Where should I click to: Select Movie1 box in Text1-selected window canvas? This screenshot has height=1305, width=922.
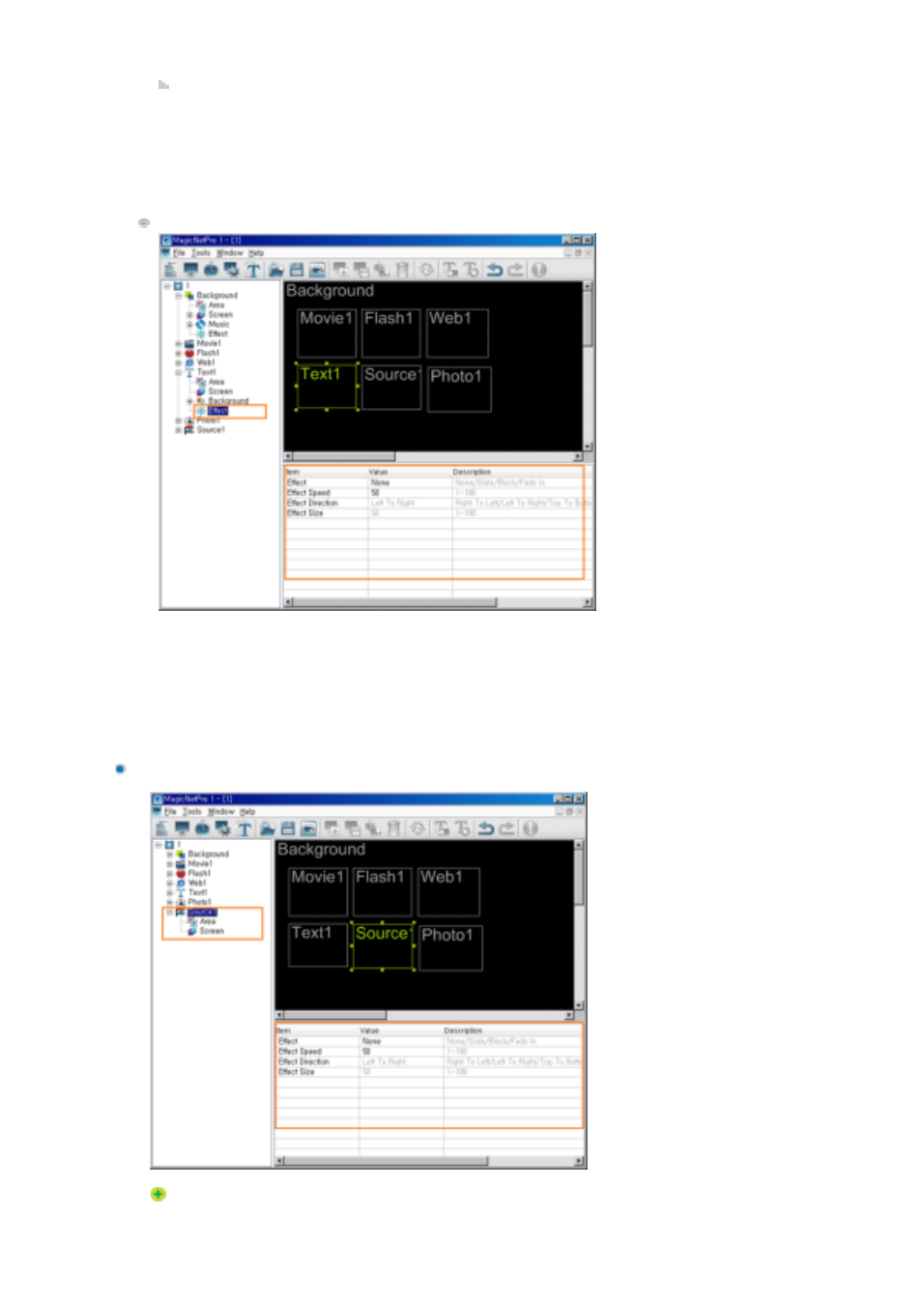pos(327,333)
